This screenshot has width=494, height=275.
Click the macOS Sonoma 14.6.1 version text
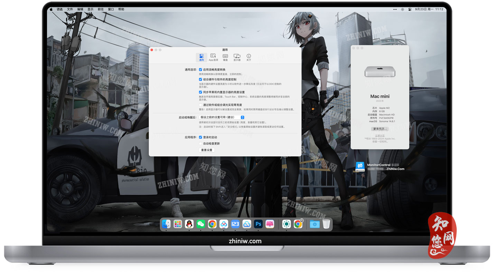(387, 121)
